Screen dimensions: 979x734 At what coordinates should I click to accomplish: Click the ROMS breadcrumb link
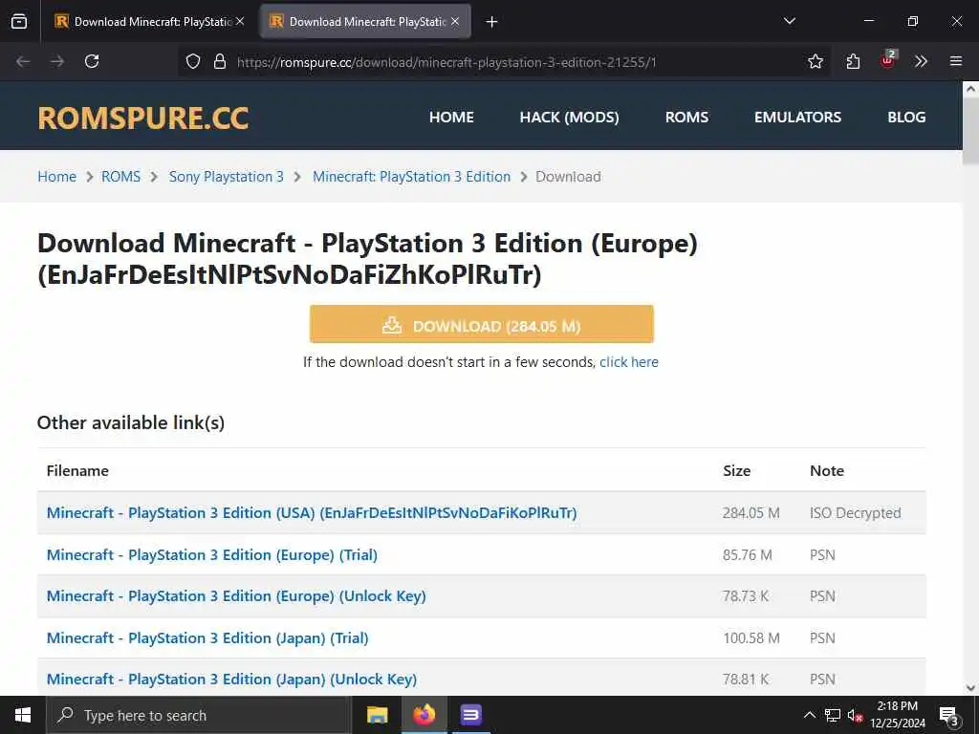[121, 177]
